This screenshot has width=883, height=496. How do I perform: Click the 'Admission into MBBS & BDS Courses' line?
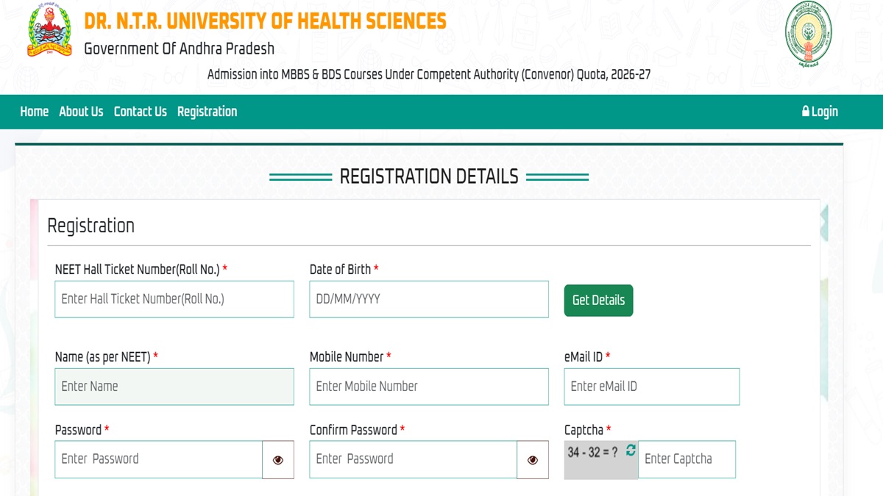tap(429, 75)
